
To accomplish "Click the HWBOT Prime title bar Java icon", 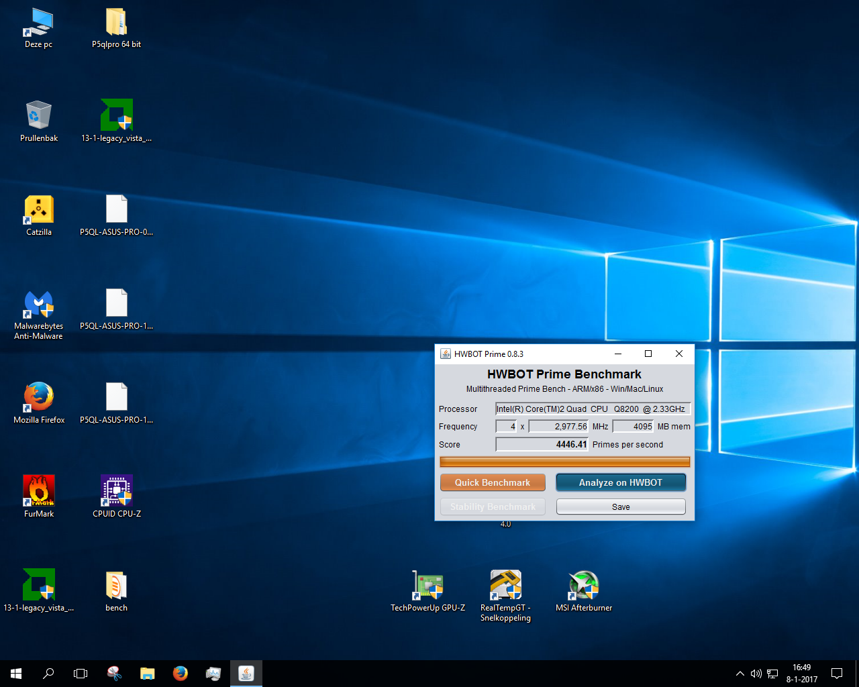I will pyautogui.click(x=445, y=354).
